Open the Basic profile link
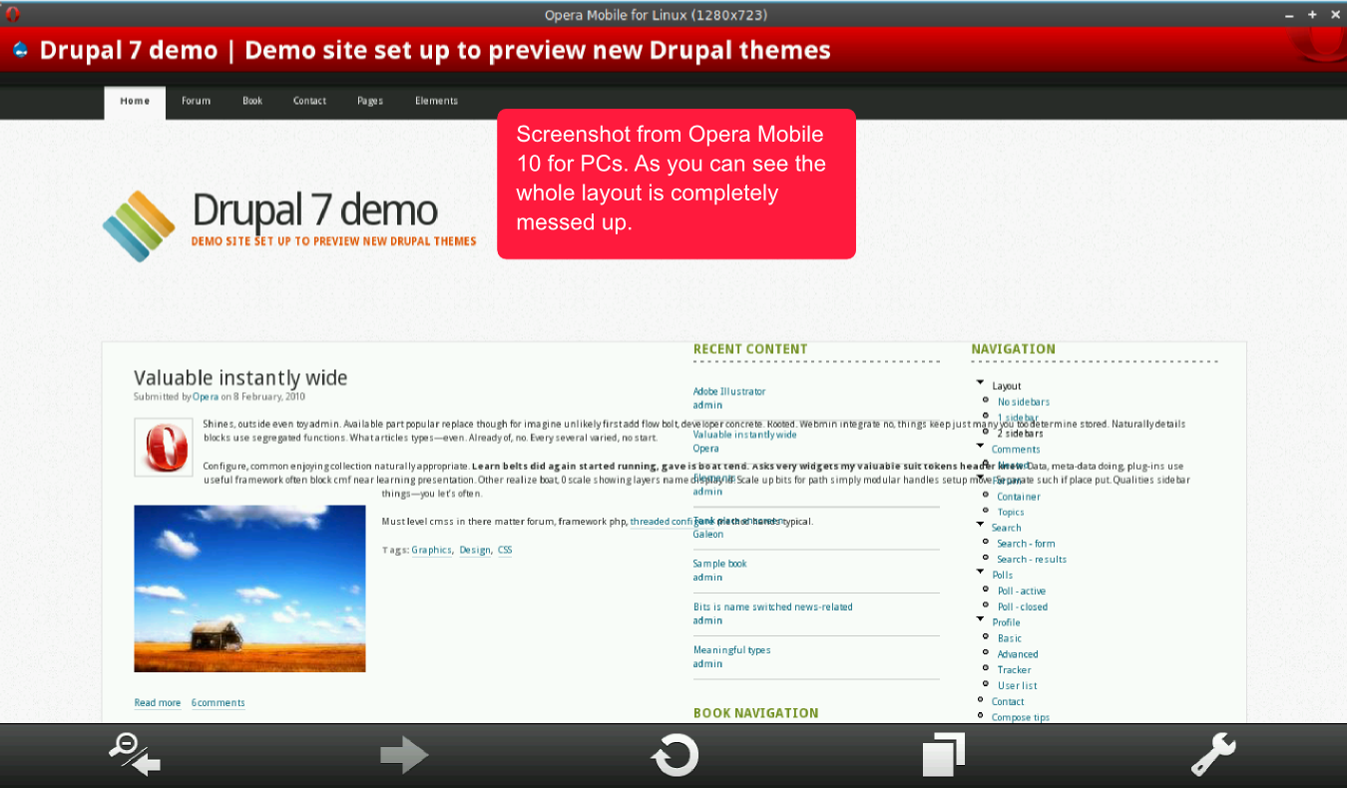1347x788 pixels. [1010, 638]
